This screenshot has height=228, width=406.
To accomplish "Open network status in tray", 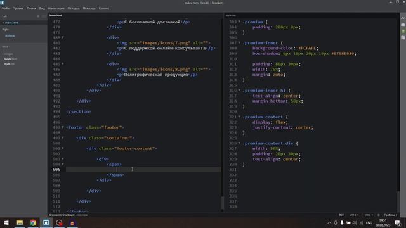I will pos(361,223).
